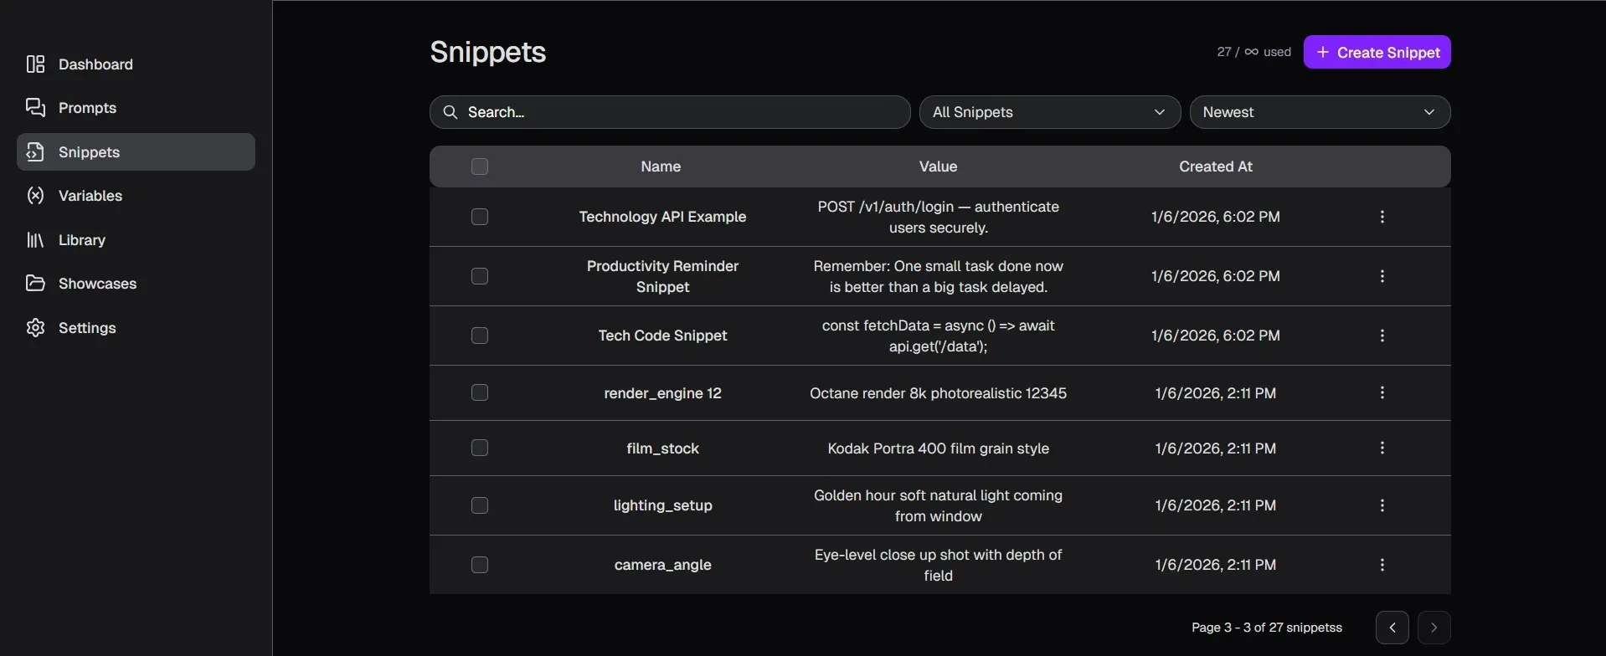The height and width of the screenshot is (656, 1606).
Task: Toggle the select-all checkbox in table header
Action: tap(480, 167)
